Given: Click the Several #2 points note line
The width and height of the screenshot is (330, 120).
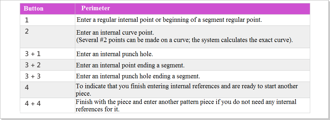Looking at the screenshot, I should coord(185,40).
